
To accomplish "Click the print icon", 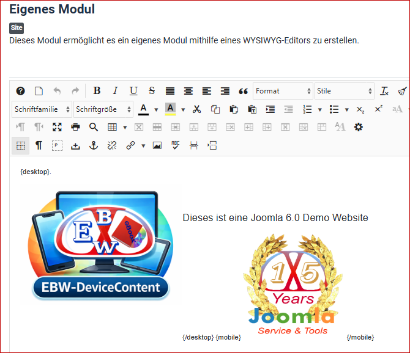I will (75, 127).
